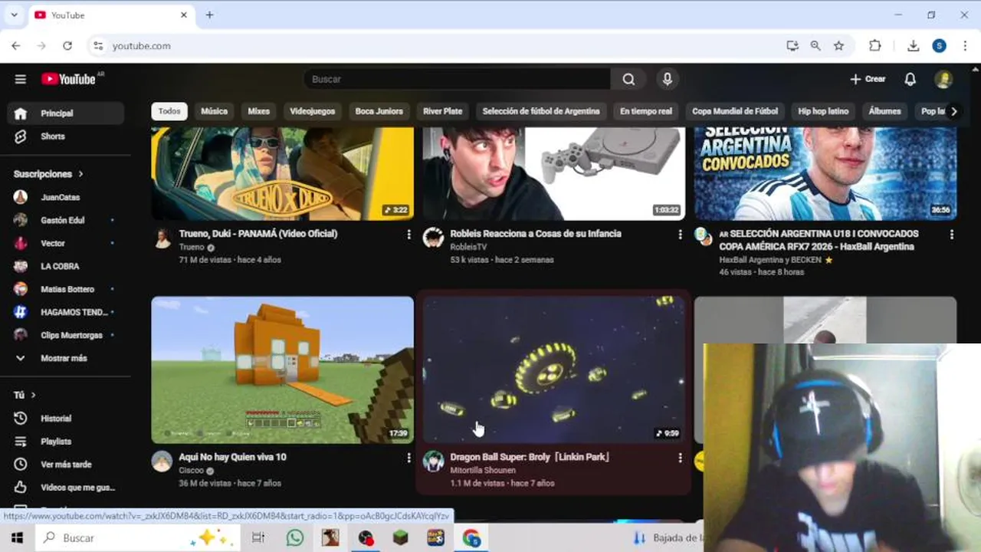Click the search magnifier button

[x=628, y=79]
